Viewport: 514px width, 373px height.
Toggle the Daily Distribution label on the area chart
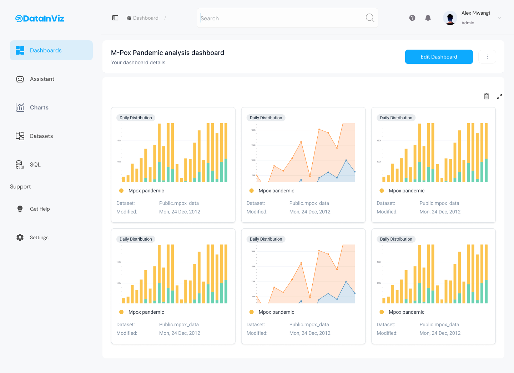[x=266, y=117]
